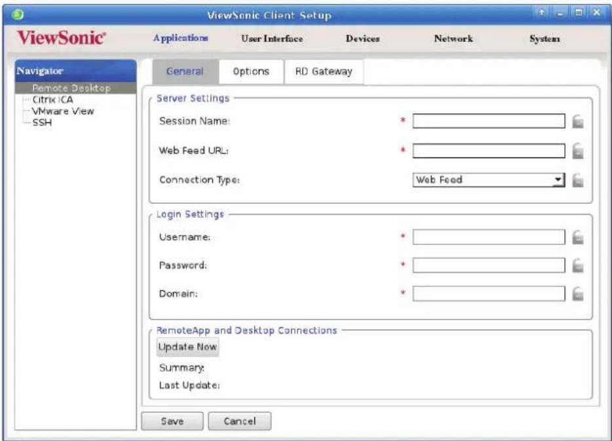Switch to the General tab

tap(185, 71)
